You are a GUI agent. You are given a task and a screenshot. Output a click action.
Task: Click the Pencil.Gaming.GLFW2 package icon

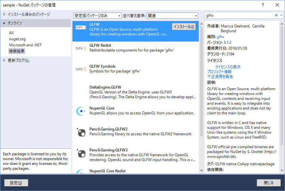click(81, 132)
